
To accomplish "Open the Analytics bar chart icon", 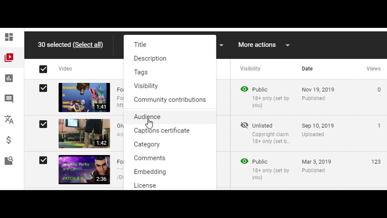I will pyautogui.click(x=9, y=78).
